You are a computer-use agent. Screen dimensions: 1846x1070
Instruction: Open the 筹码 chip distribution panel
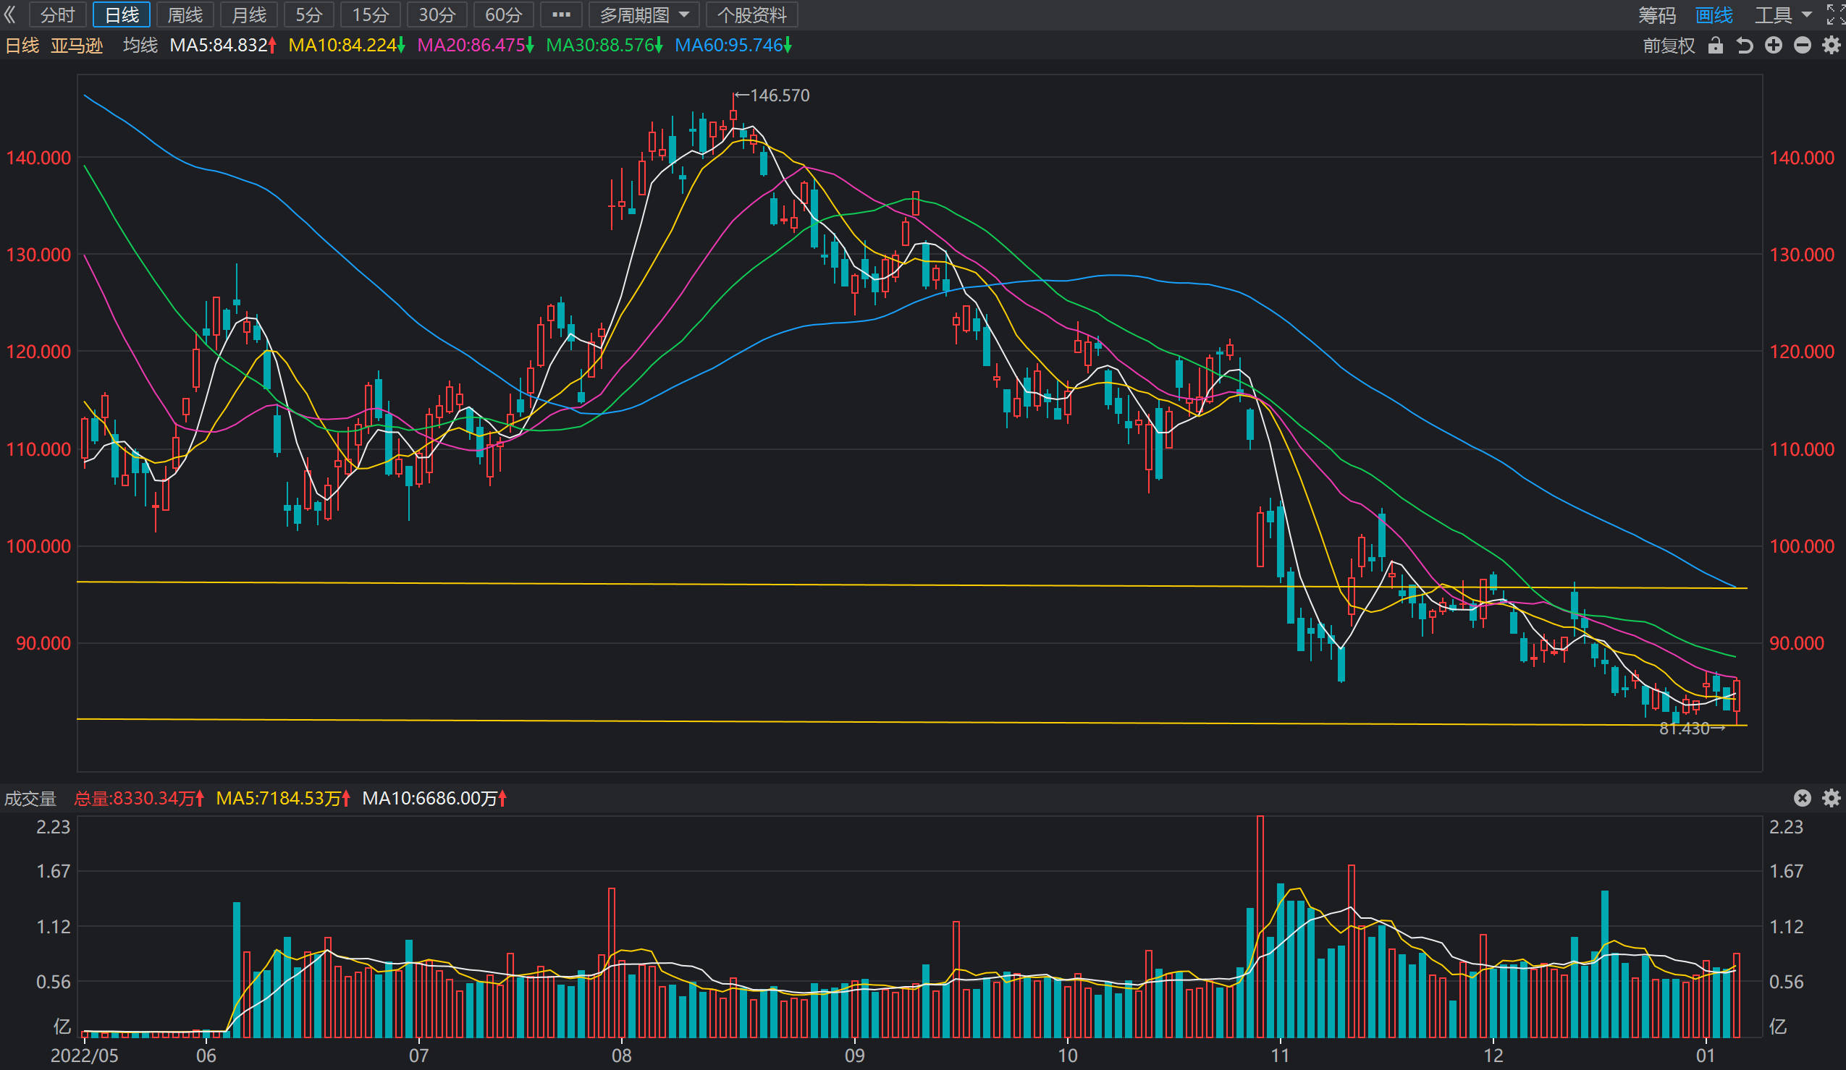click(1657, 15)
